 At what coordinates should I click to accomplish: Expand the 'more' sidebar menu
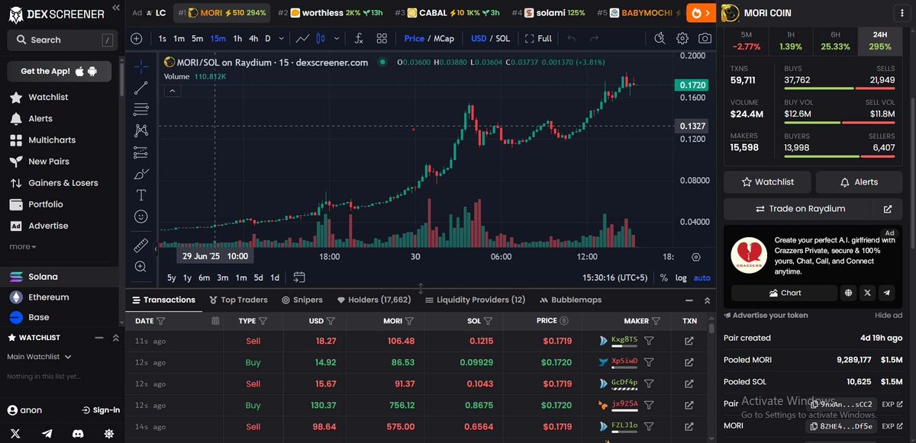click(x=23, y=246)
